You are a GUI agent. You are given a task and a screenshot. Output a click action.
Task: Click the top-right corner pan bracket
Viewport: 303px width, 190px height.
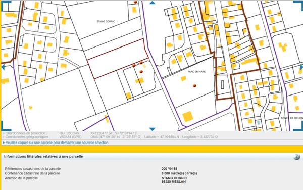(x=298, y=6)
